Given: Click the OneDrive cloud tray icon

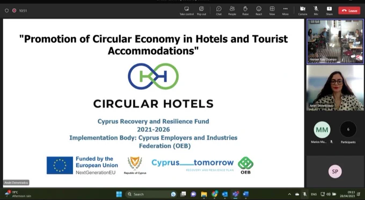Looking at the screenshot, I should [297, 194].
